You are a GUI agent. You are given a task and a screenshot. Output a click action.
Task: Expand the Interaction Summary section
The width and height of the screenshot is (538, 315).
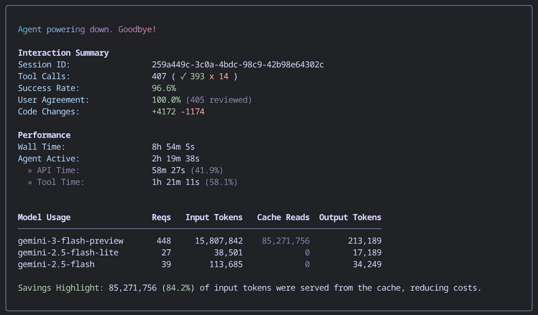63,53
